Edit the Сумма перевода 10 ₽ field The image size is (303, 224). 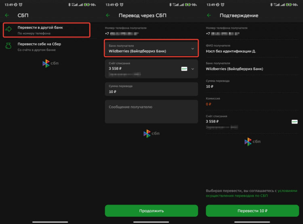(x=151, y=89)
